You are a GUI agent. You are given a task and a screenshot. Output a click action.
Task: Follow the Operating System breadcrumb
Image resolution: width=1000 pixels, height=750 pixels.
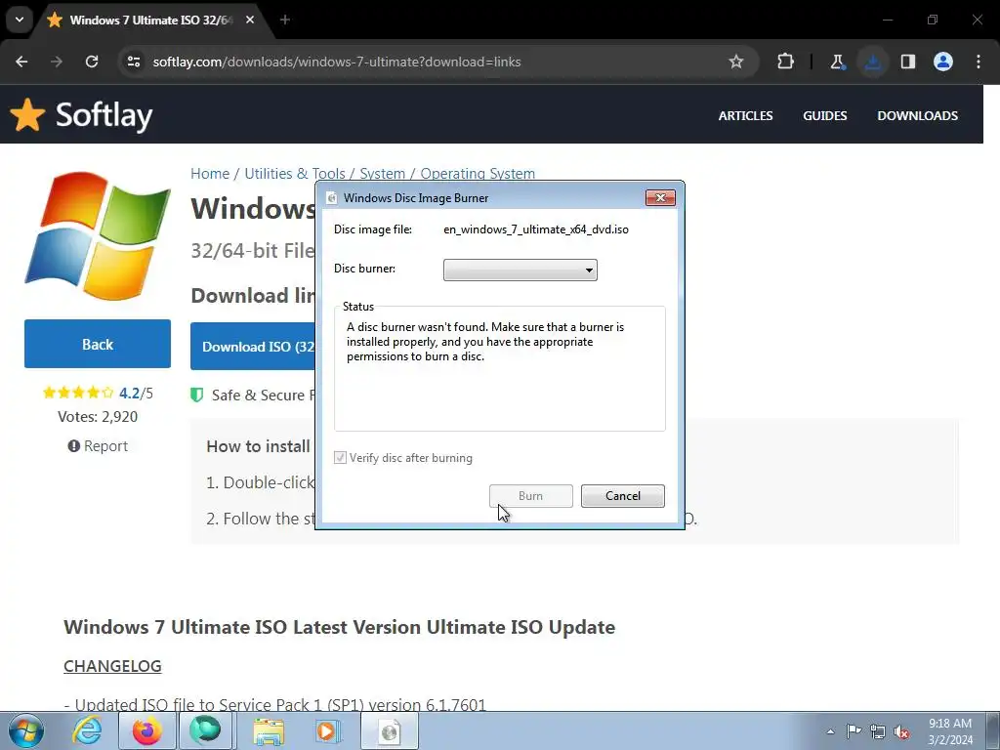point(478,174)
